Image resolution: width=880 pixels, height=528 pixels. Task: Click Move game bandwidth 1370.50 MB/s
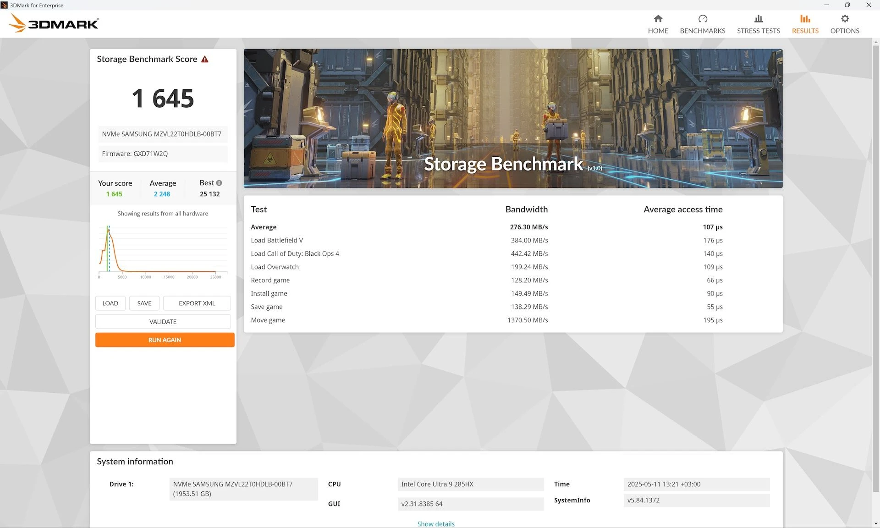(528, 320)
